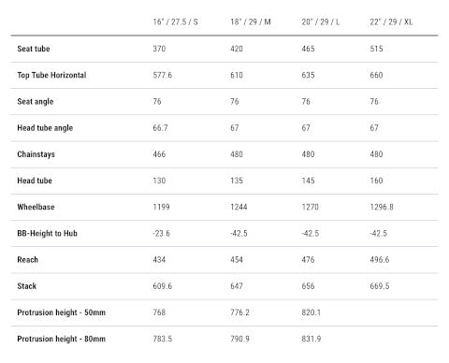Click the 496.6 reach value for XL

pos(380,260)
